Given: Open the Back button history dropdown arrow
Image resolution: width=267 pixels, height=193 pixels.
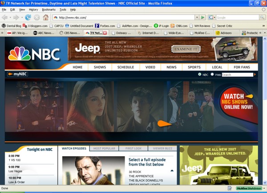Looking at the screenshot, I should [x=10, y=17].
